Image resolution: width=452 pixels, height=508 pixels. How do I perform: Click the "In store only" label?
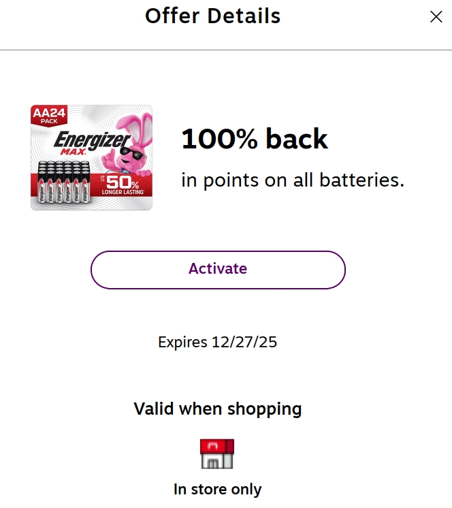[217, 489]
